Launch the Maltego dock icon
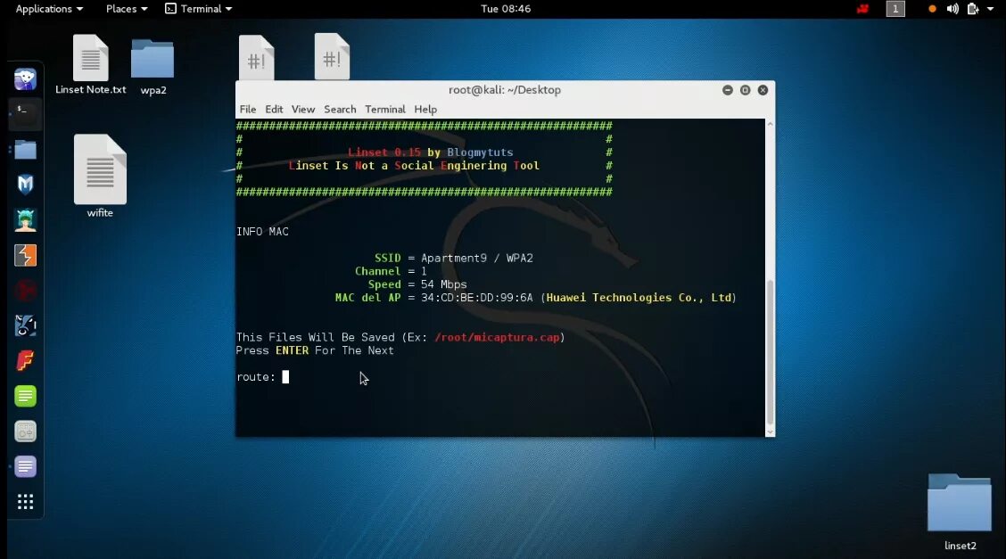Image resolution: width=1006 pixels, height=559 pixels. 25,325
